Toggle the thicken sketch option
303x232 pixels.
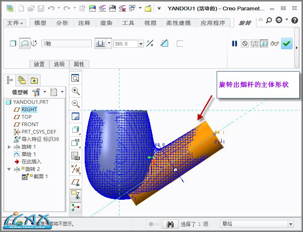(180, 43)
